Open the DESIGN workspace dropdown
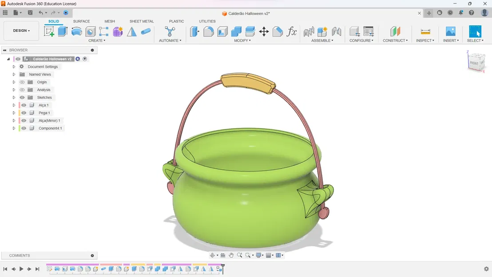 (21, 31)
